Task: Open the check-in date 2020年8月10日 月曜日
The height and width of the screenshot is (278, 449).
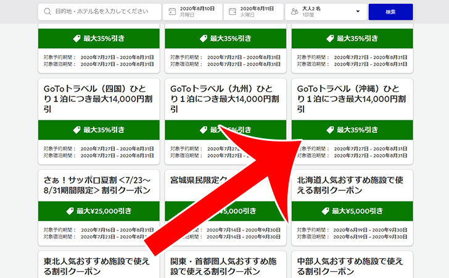Action: 192,12
